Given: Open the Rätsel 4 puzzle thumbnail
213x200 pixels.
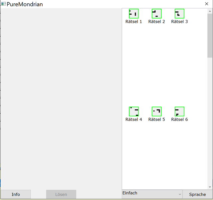Looking at the screenshot, I should pyautogui.click(x=134, y=111).
